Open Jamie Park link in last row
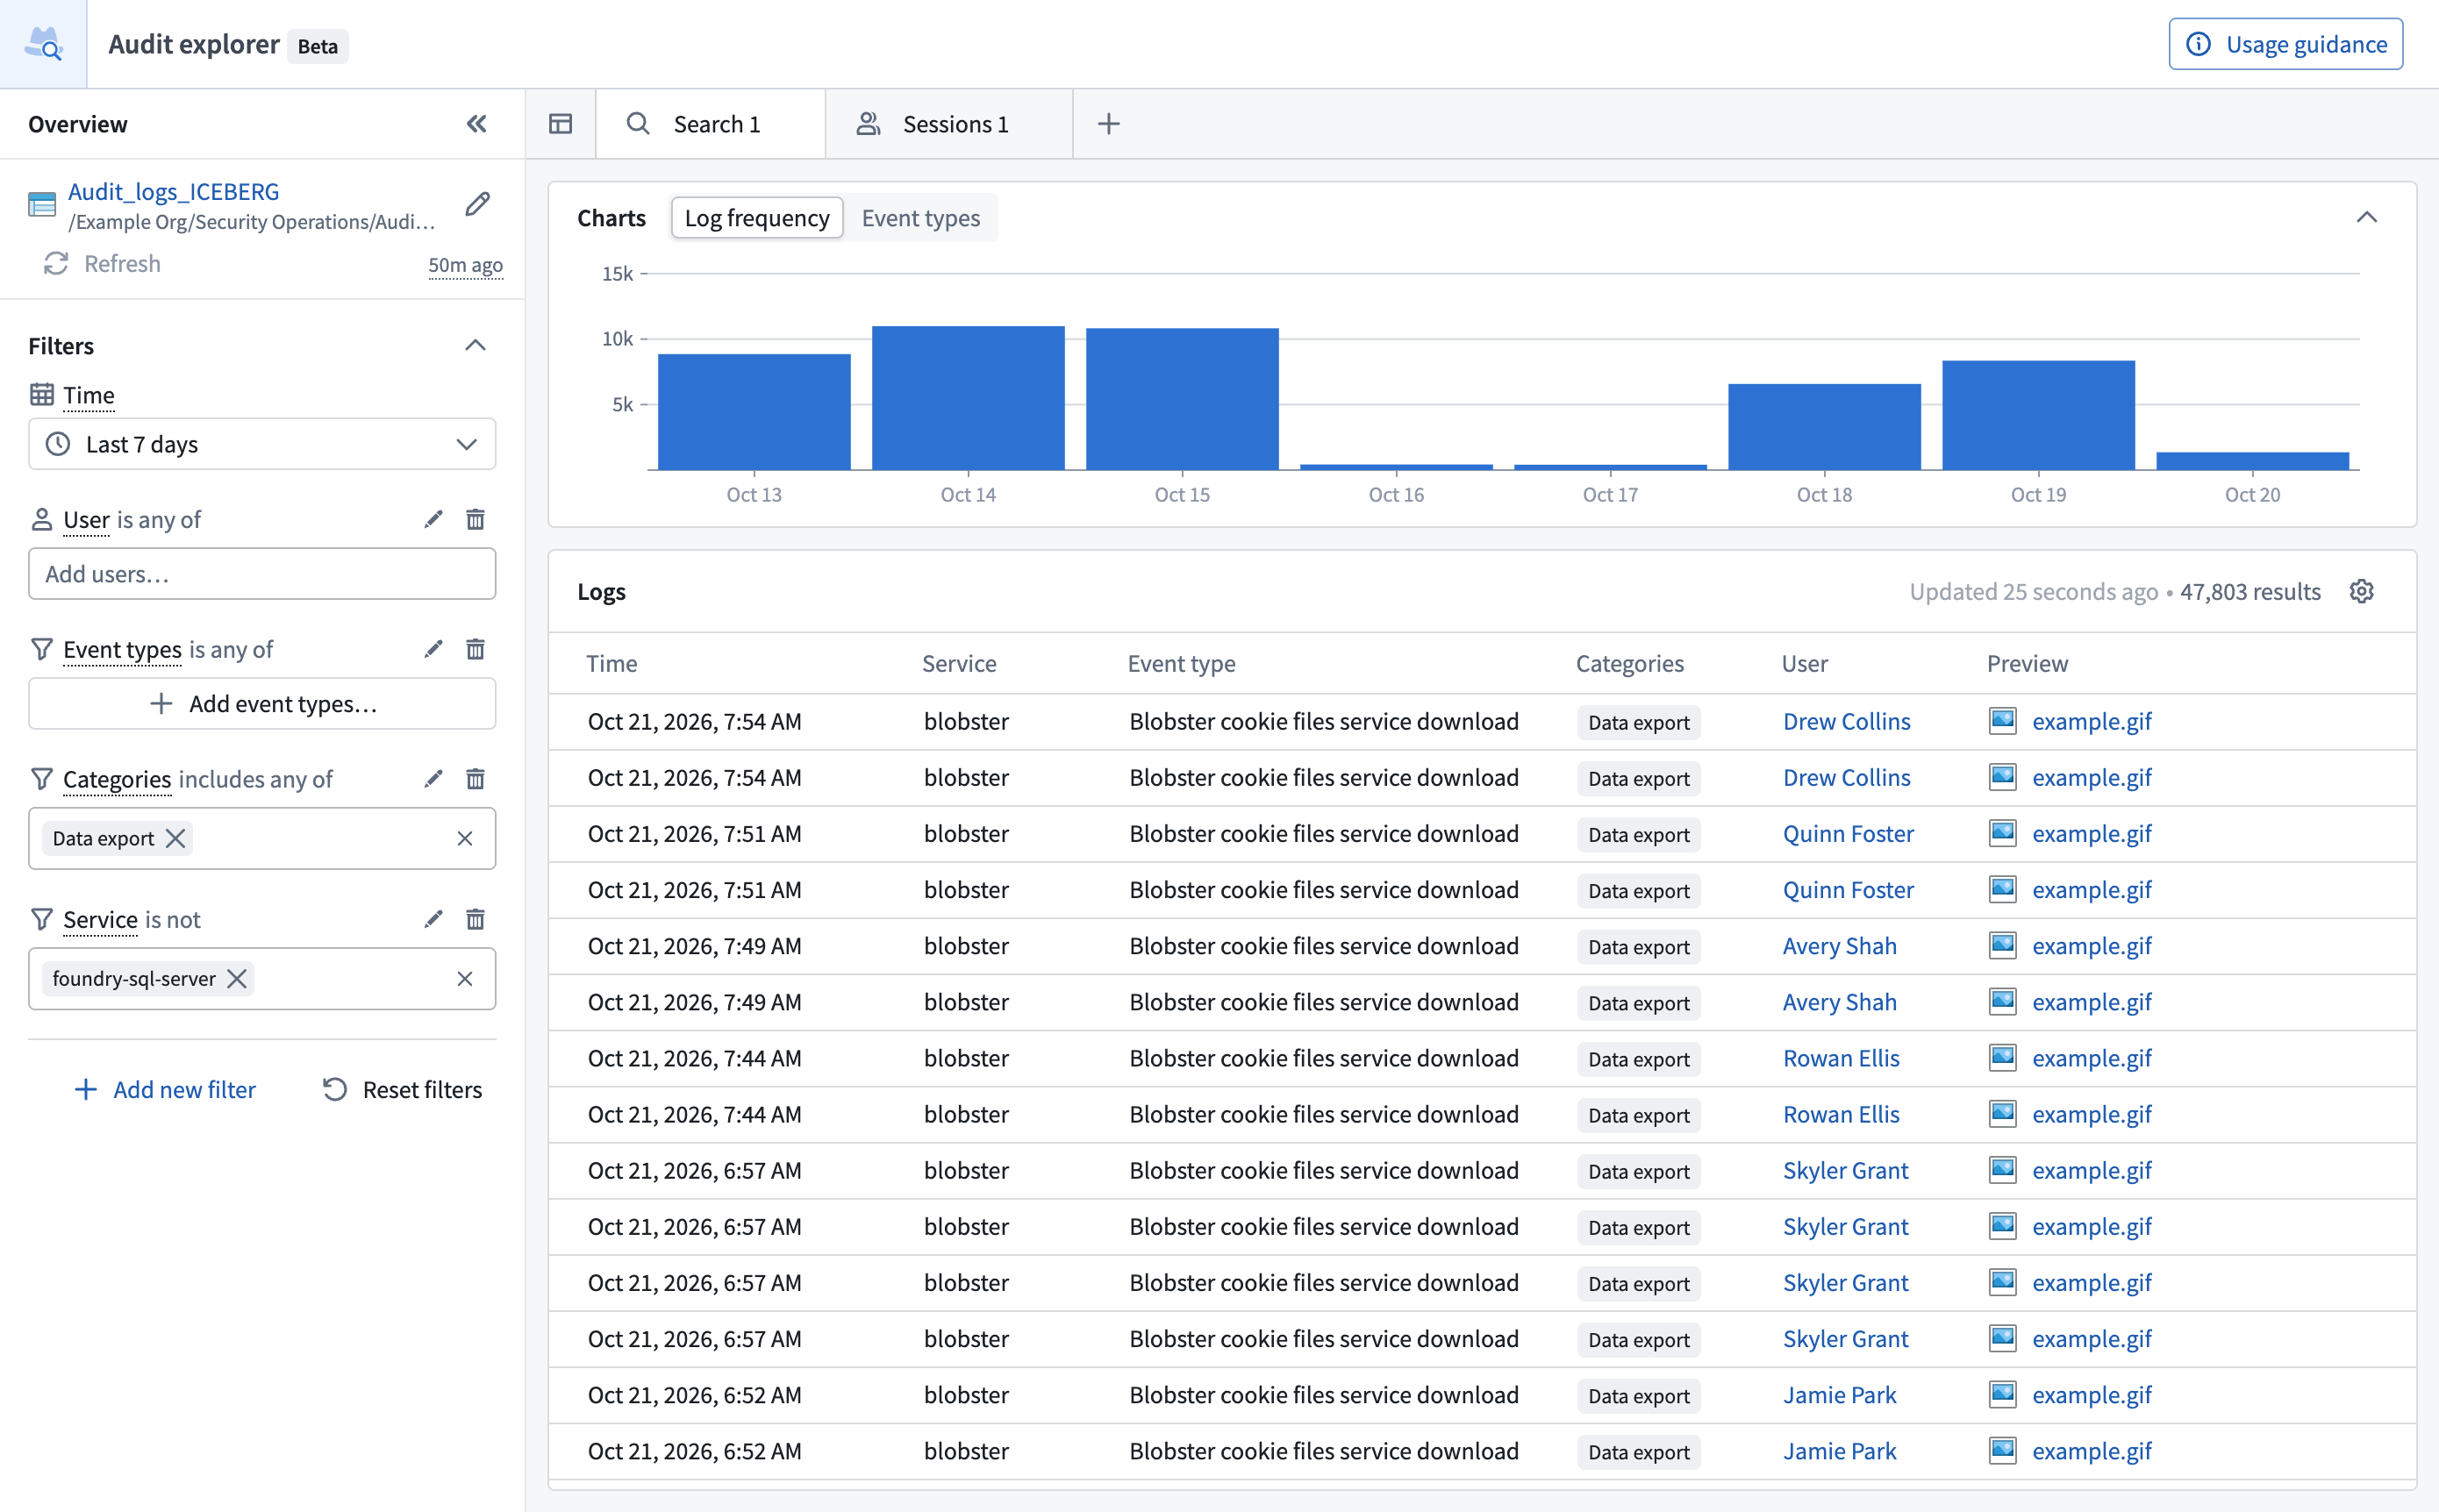Screen dimensions: 2439x1512 pyautogui.click(x=1839, y=1451)
